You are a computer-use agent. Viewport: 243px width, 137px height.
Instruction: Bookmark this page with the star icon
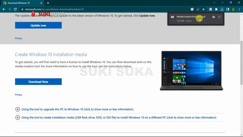(204, 9)
